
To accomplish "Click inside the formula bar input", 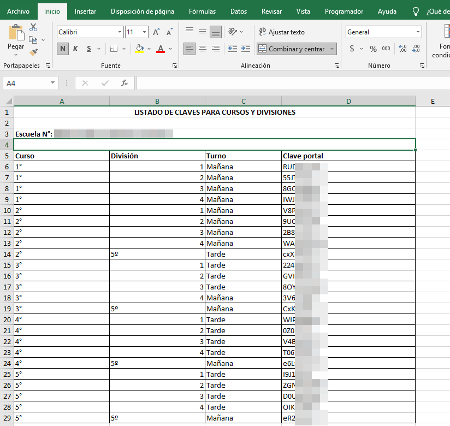I will 293,83.
